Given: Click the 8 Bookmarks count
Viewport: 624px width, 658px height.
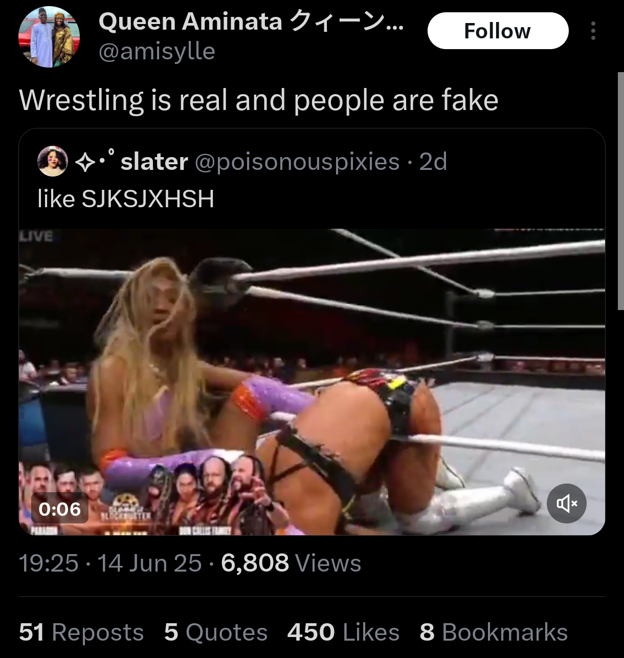Looking at the screenshot, I should [494, 632].
